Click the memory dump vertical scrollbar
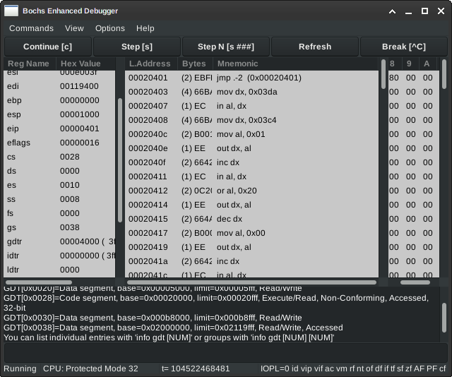 444,74
